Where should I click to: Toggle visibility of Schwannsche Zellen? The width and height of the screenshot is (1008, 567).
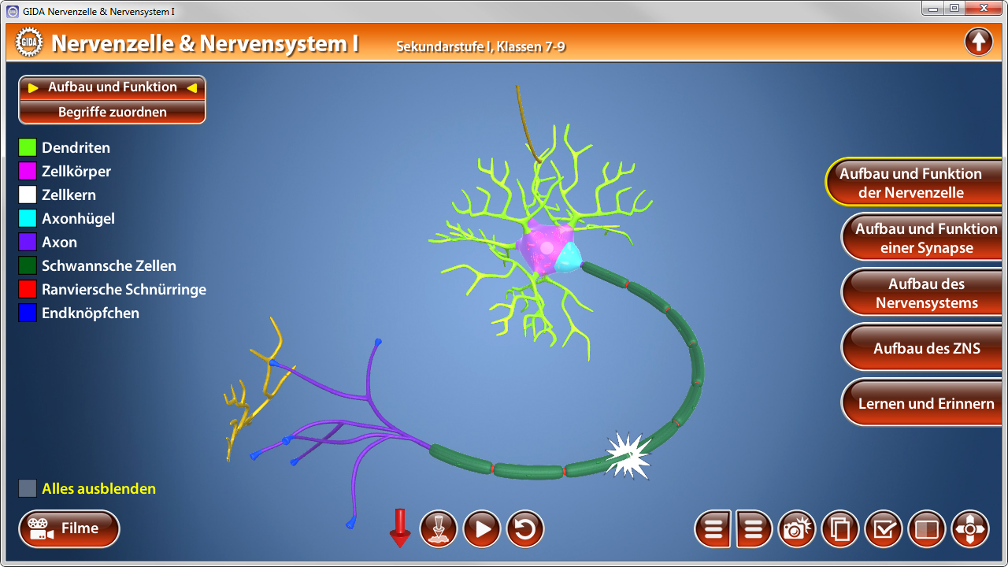coord(26,265)
